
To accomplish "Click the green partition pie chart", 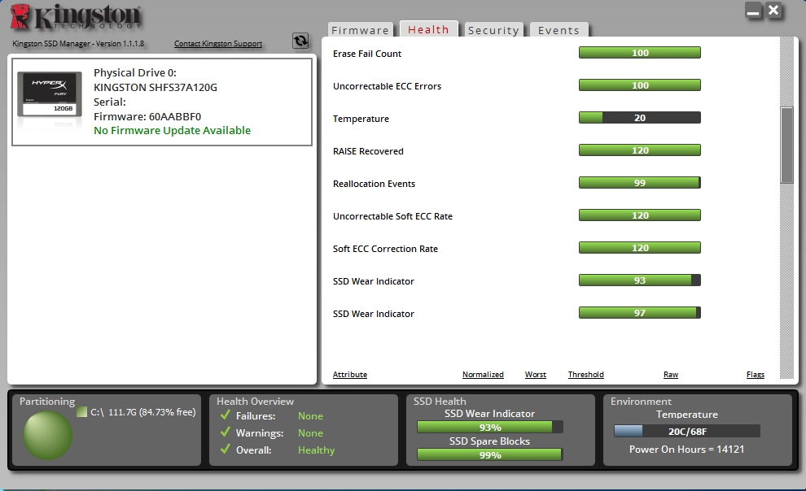I will pyautogui.click(x=47, y=435).
